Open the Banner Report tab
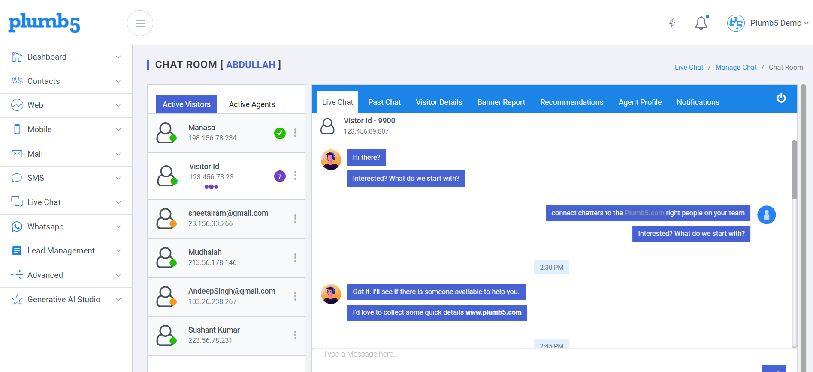This screenshot has height=372, width=813. 501,102
